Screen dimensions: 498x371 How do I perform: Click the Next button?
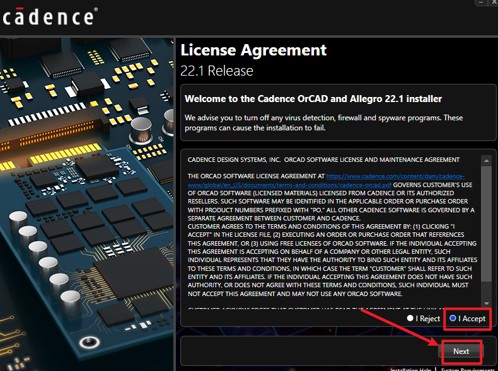461,351
